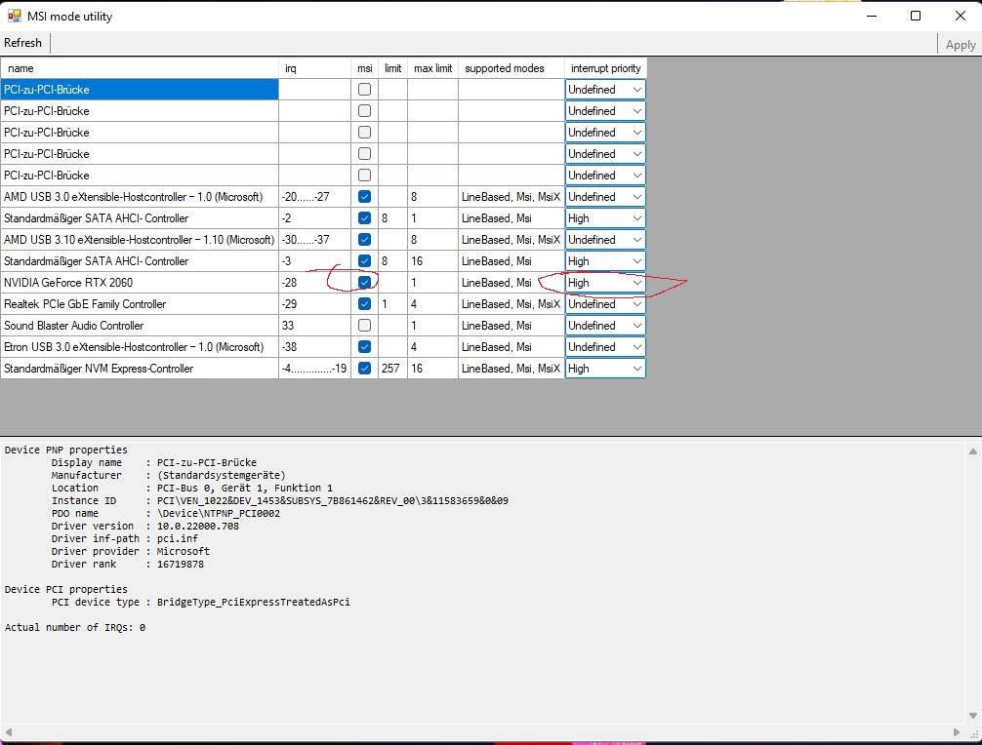
Task: Click irq cell showing -30......-37
Action: tap(315, 240)
